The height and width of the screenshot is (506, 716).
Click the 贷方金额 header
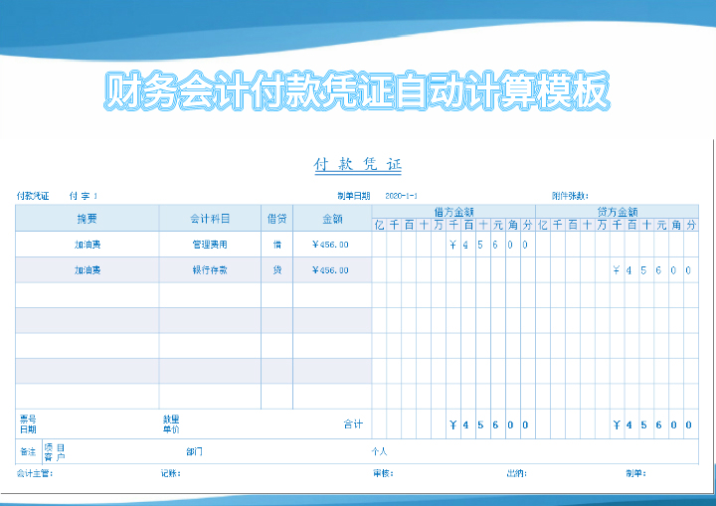617,211
